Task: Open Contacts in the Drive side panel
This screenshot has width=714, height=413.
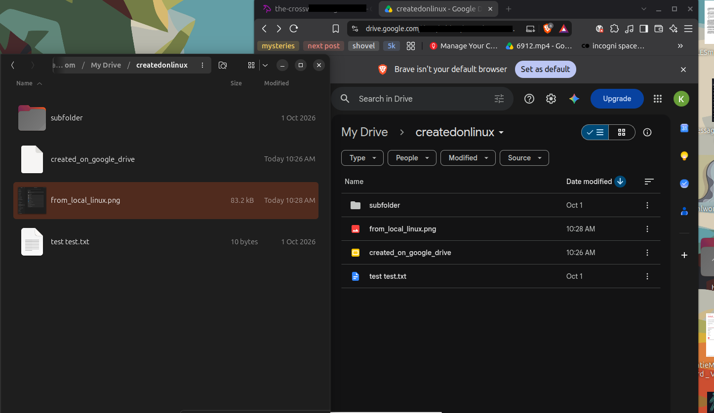Action: click(x=684, y=211)
